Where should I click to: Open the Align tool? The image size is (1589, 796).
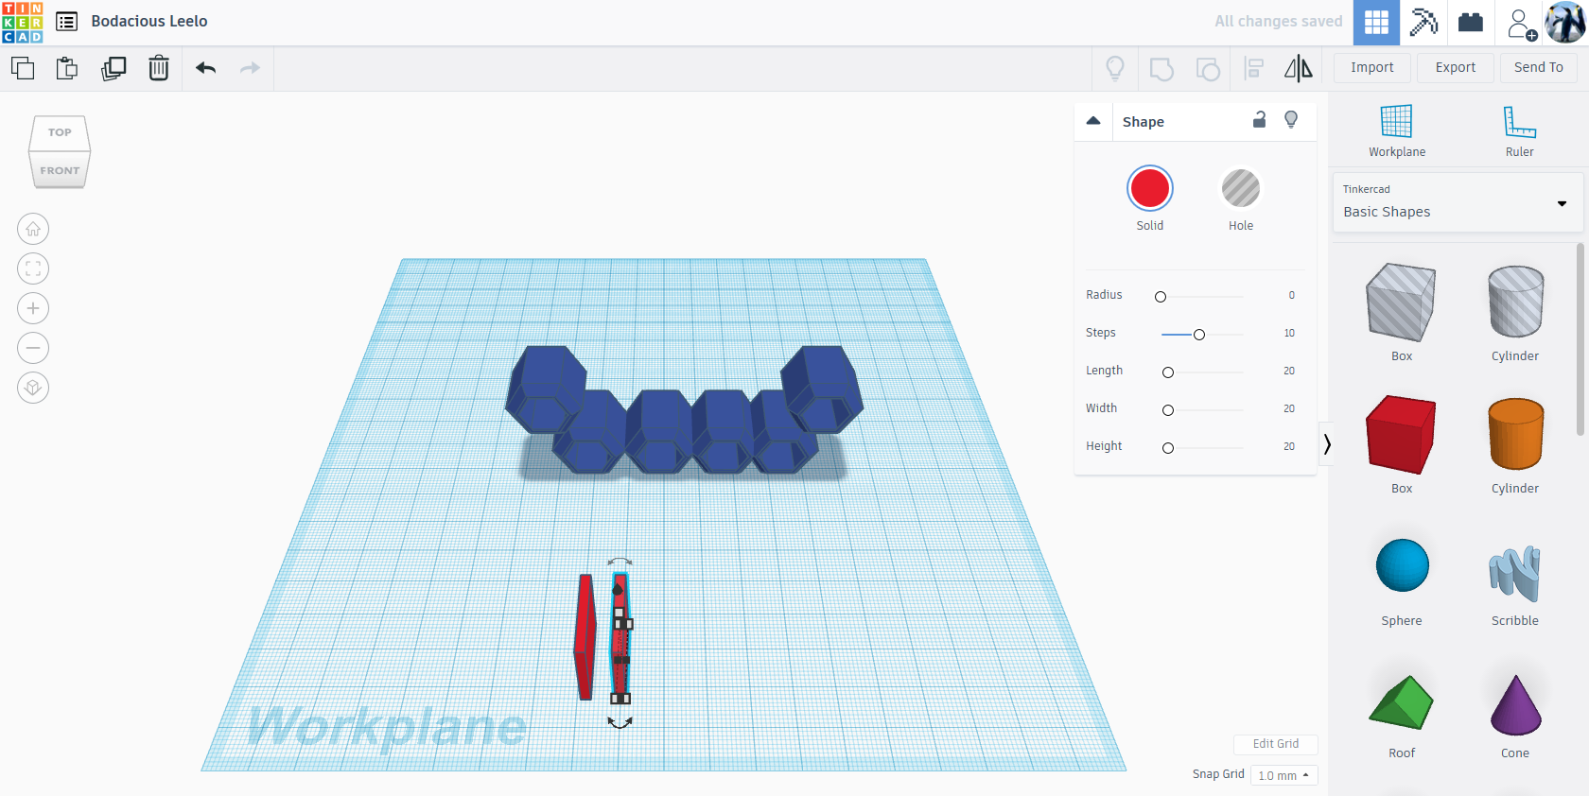tap(1254, 68)
